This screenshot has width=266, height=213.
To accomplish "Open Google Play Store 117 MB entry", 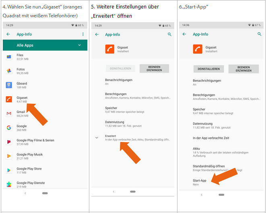I will (45, 170).
